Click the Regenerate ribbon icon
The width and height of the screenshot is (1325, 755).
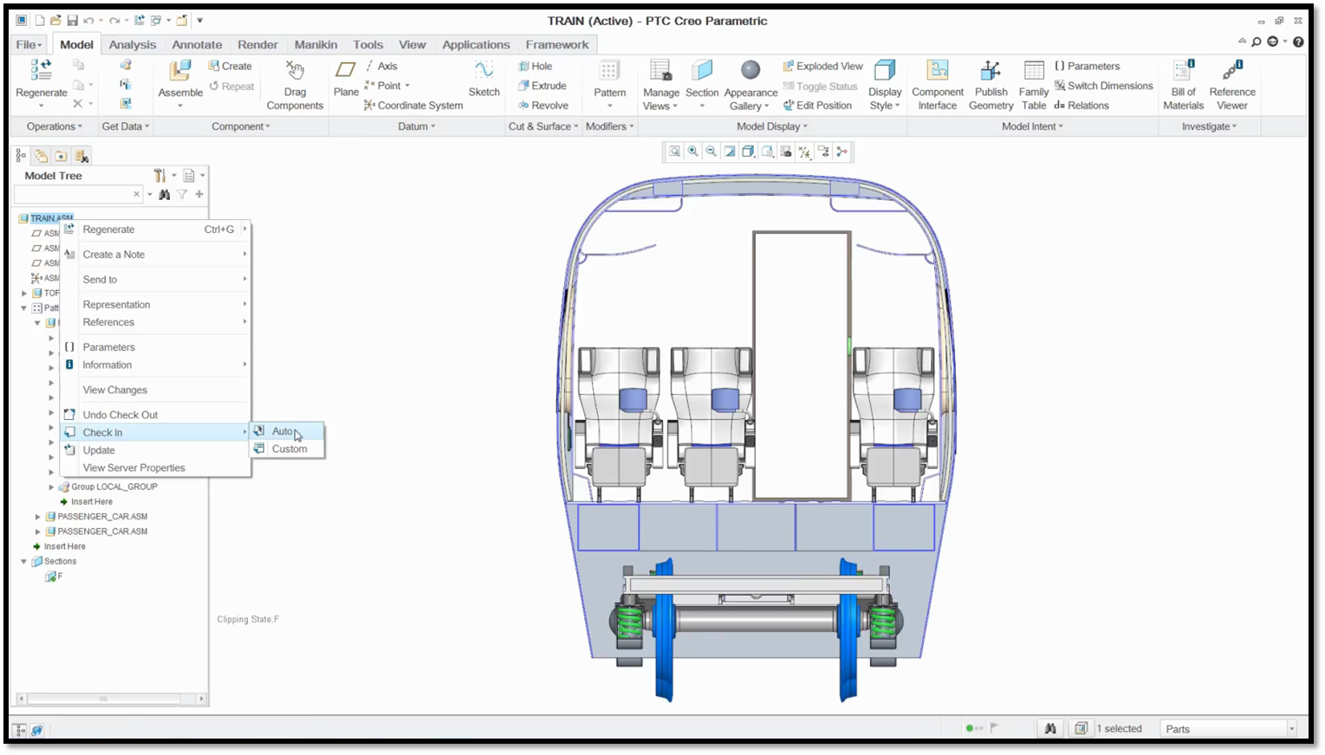point(41,71)
